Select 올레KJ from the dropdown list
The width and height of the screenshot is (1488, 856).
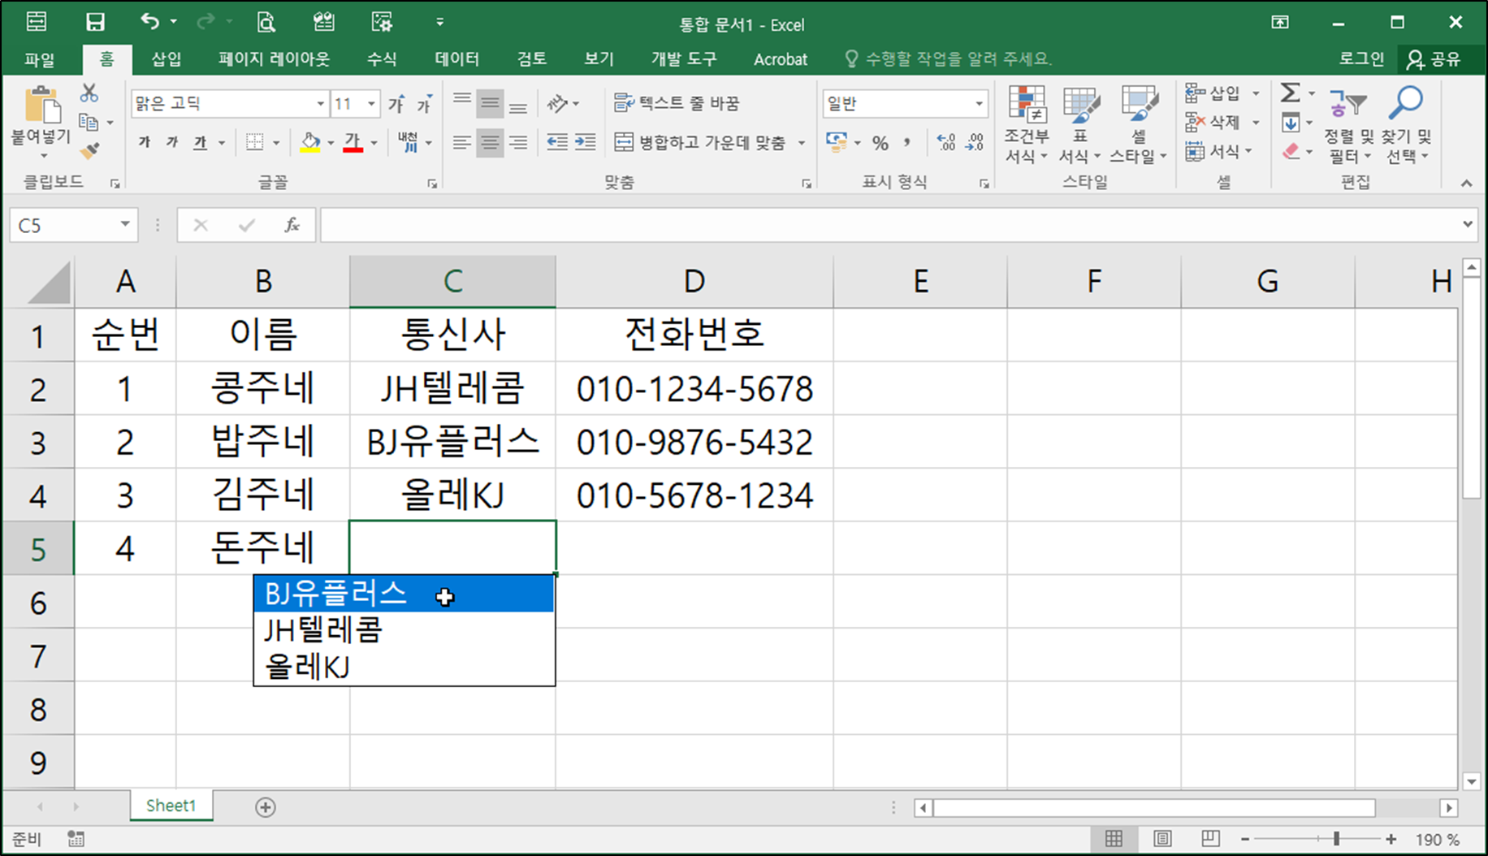click(404, 667)
